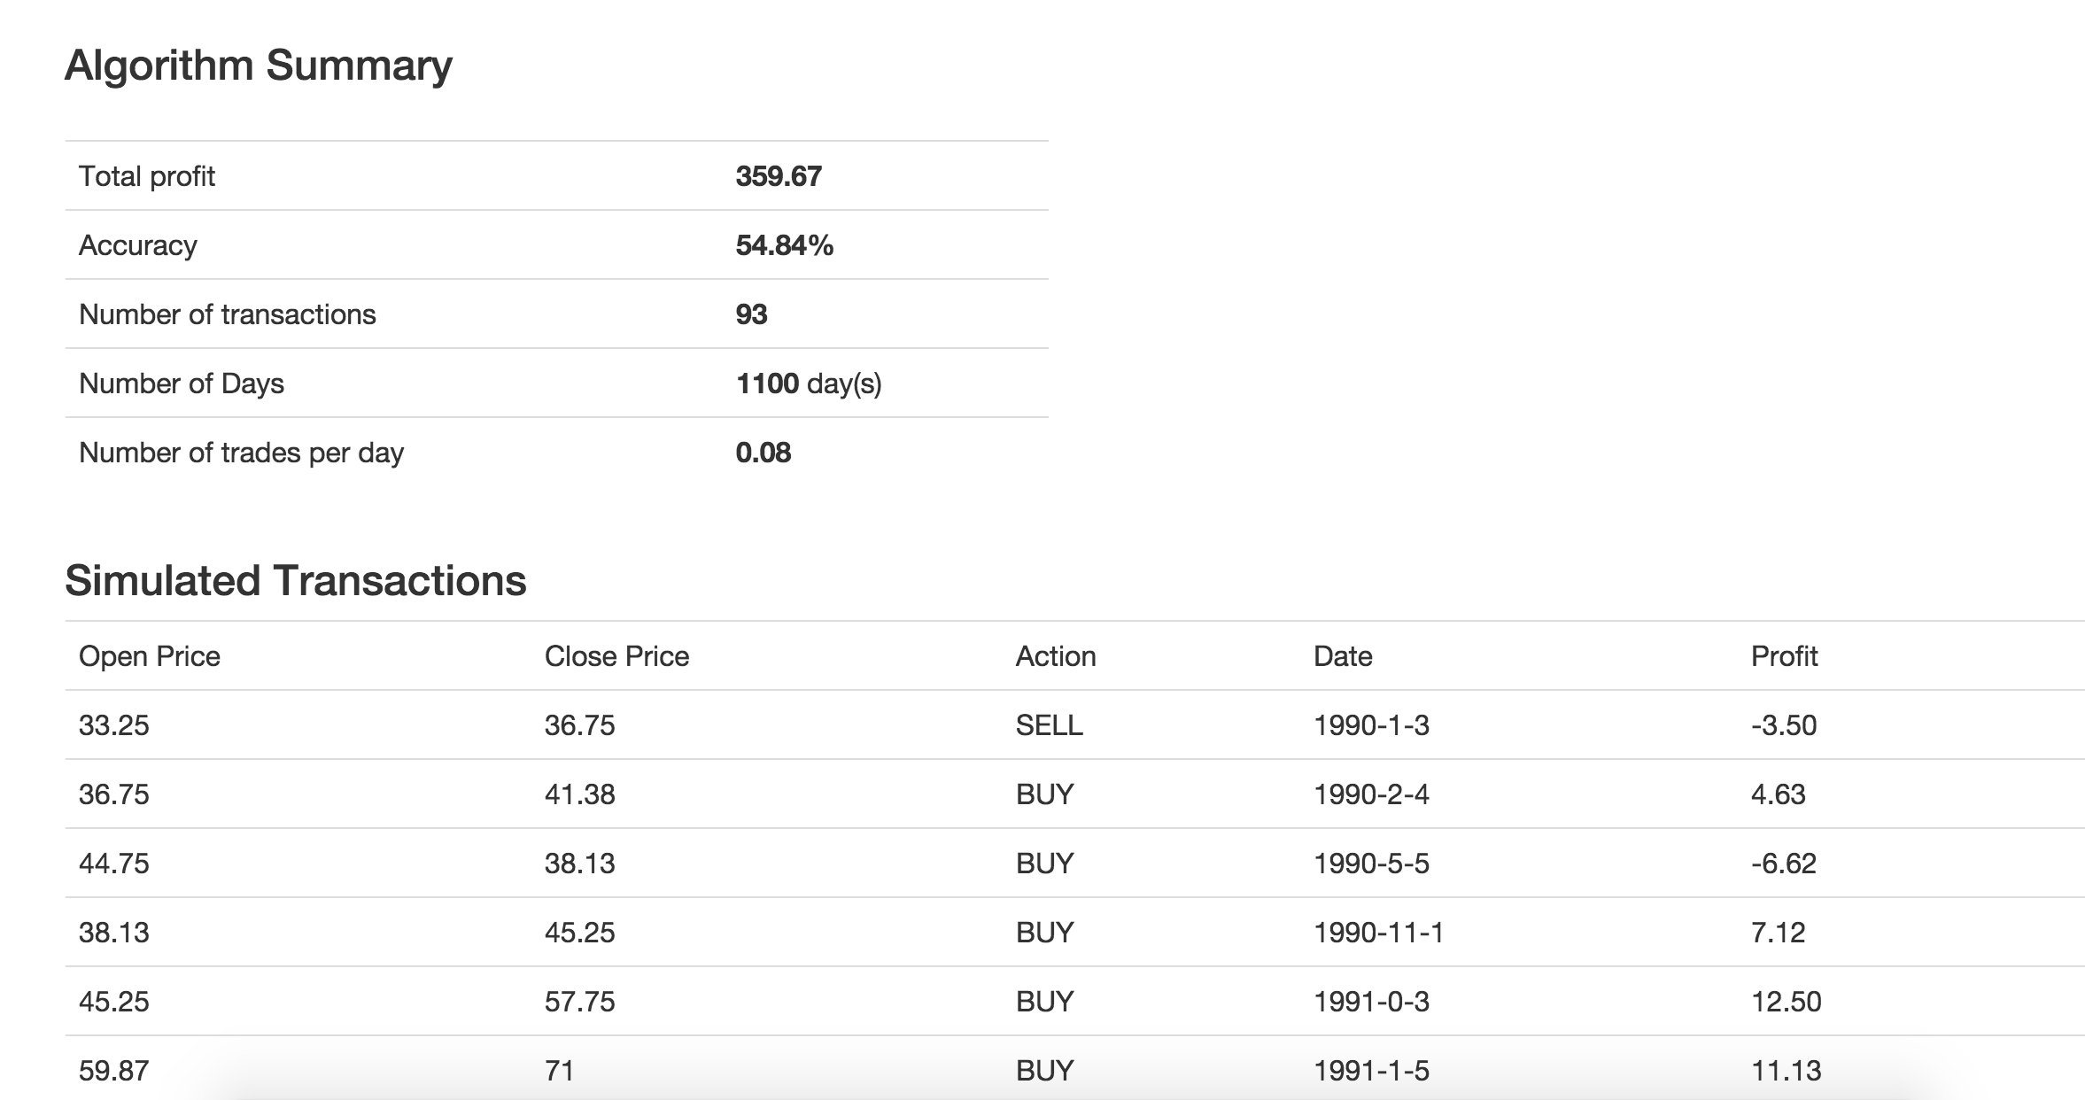Select the 1100 day(s) value

[x=808, y=383]
